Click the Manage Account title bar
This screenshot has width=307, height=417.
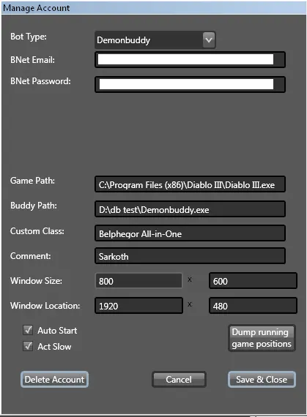click(x=153, y=8)
